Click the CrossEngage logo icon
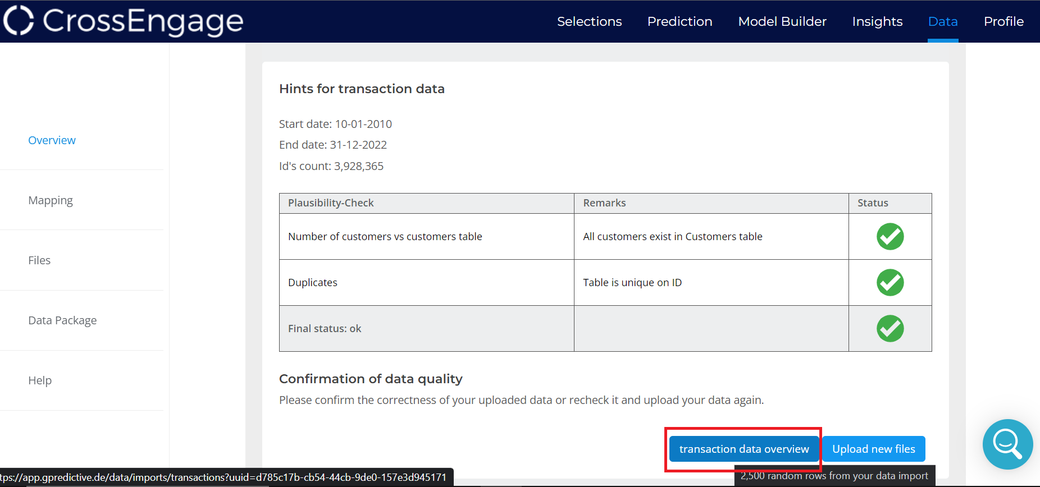This screenshot has height=487, width=1040. (x=19, y=21)
